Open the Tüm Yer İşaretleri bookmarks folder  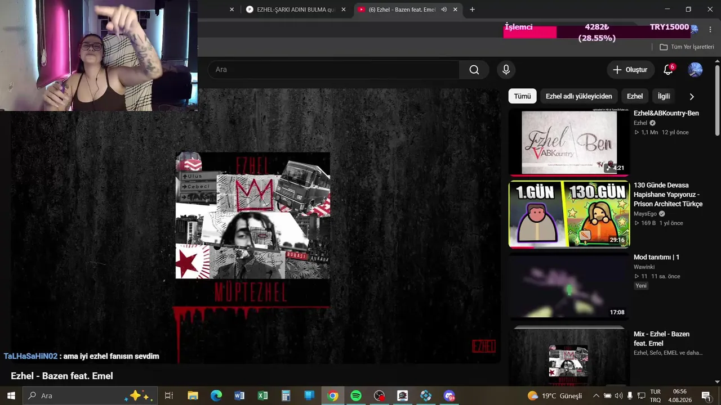point(687,47)
